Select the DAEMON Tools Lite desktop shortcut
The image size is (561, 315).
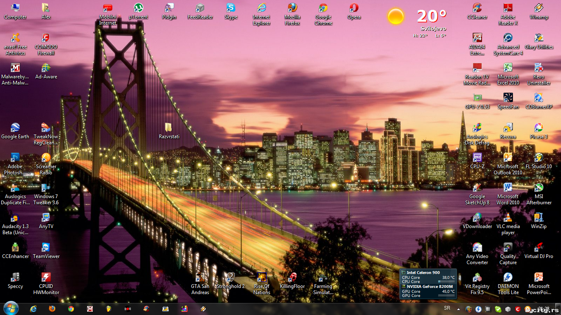point(508,284)
